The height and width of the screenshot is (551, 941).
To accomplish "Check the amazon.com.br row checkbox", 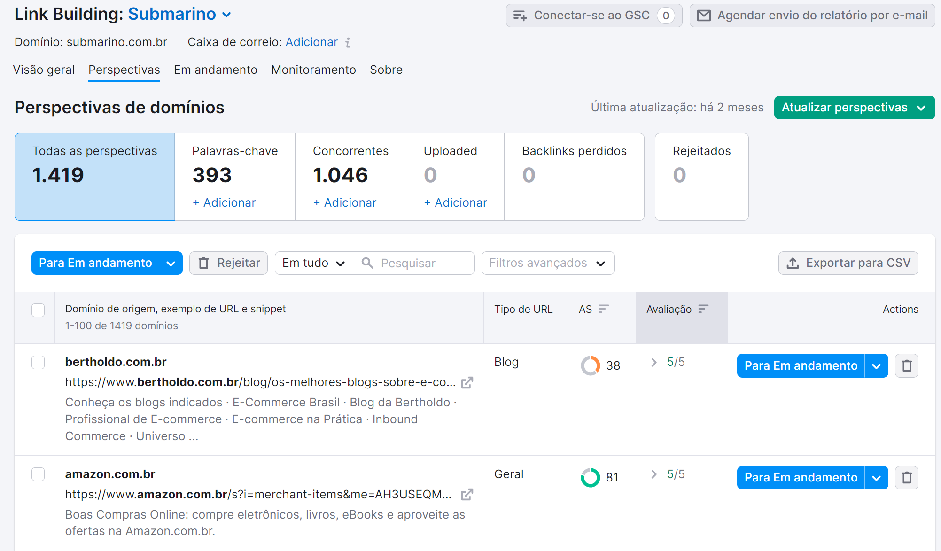I will click(38, 474).
